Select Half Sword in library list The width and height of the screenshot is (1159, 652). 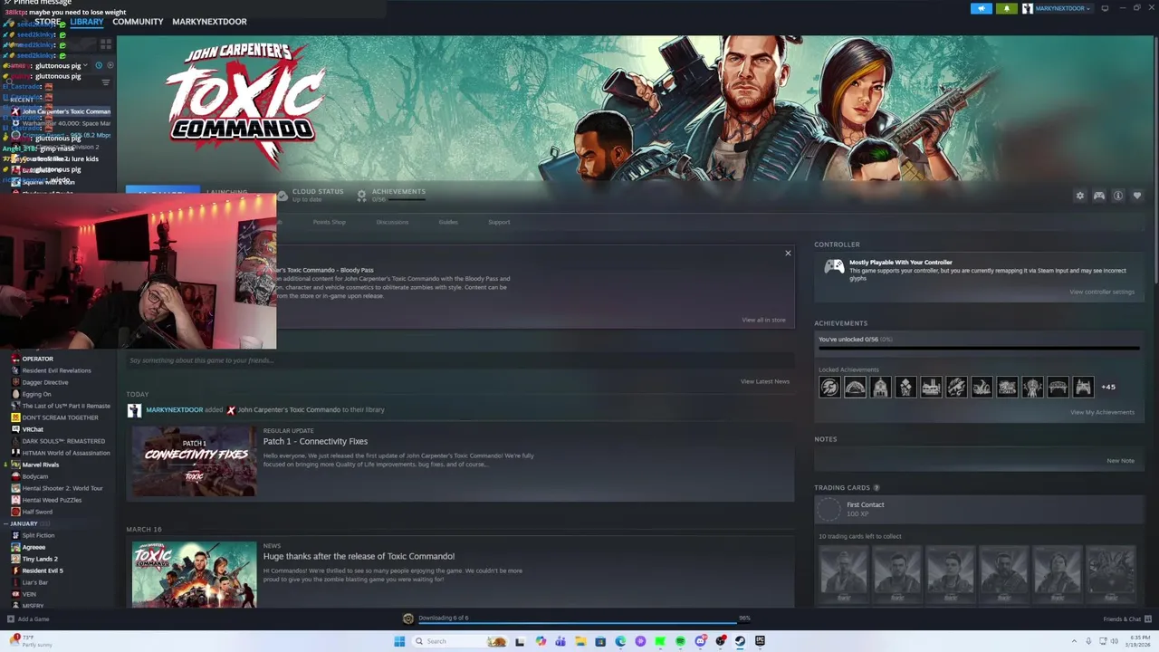coord(37,512)
